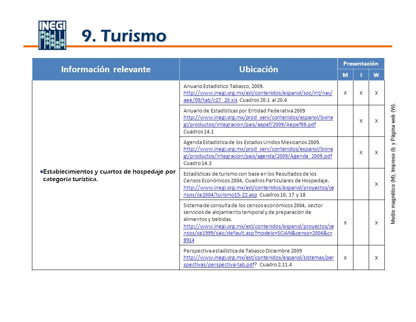This screenshot has width=416, height=322.
Task: Select 'Establecimientos y cuartos de hospedaje' text
Action: point(103,172)
